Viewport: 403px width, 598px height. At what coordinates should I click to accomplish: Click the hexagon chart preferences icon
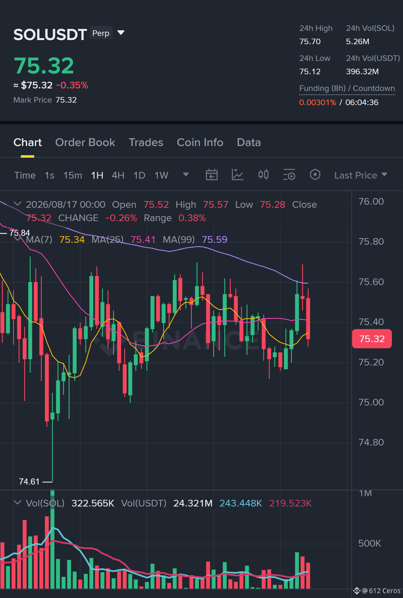[315, 175]
